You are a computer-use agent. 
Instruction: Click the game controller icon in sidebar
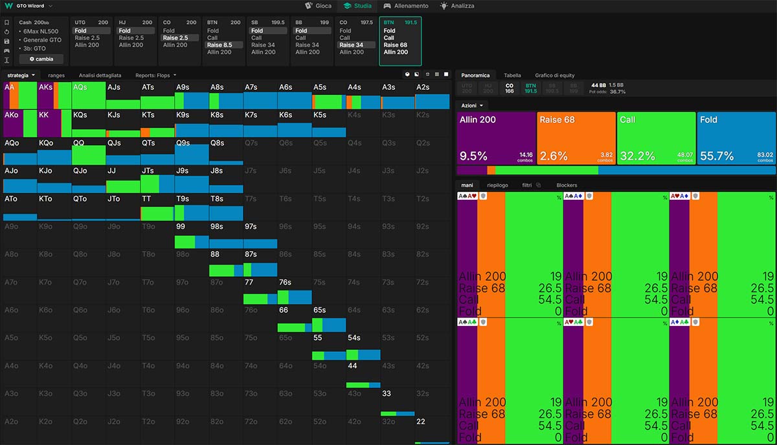click(6, 50)
